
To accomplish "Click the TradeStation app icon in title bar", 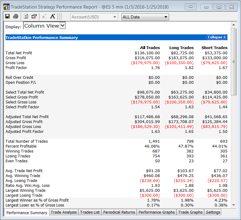I will coord(6,6).
